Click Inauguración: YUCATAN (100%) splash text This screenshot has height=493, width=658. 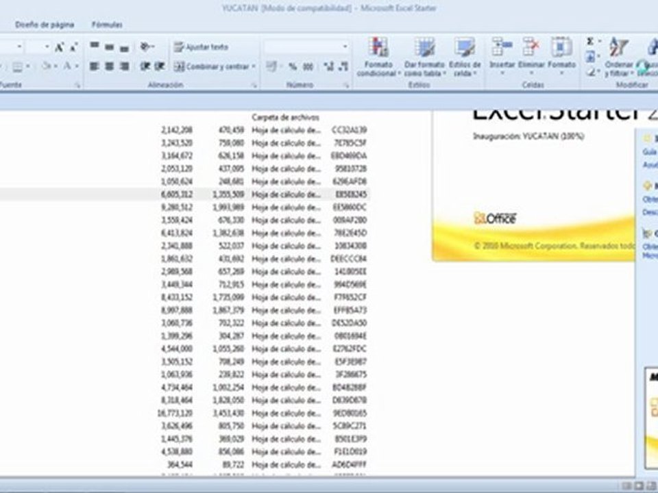point(528,136)
